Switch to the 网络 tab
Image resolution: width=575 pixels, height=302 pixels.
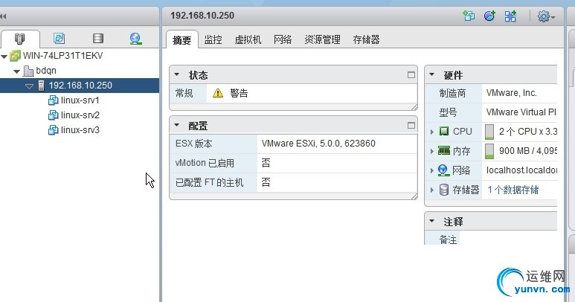point(283,39)
